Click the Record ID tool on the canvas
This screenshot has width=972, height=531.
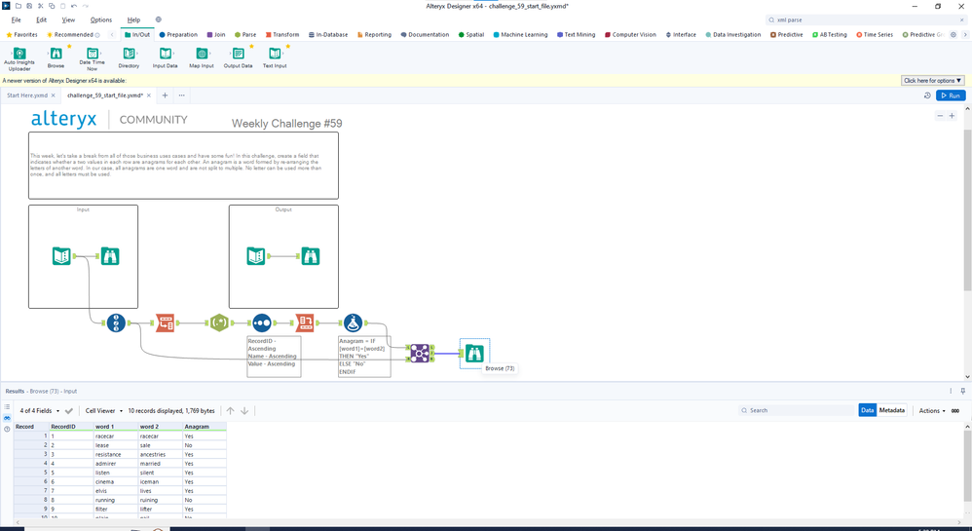coord(116,323)
